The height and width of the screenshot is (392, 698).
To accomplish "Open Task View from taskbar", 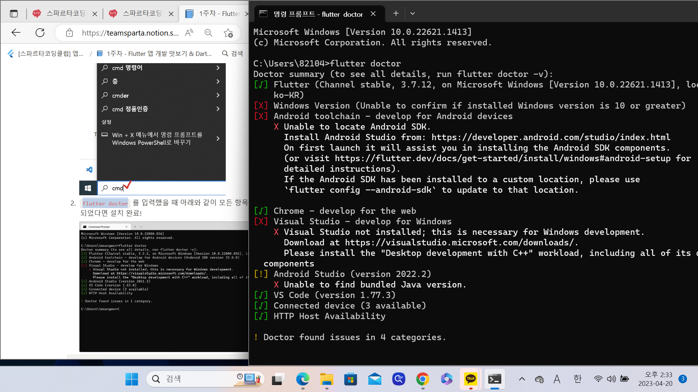I will point(278,379).
